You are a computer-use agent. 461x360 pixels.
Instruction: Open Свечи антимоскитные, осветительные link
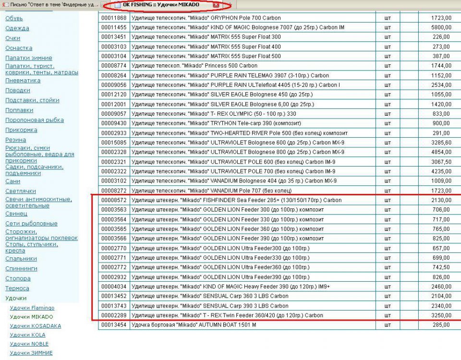[38, 202]
